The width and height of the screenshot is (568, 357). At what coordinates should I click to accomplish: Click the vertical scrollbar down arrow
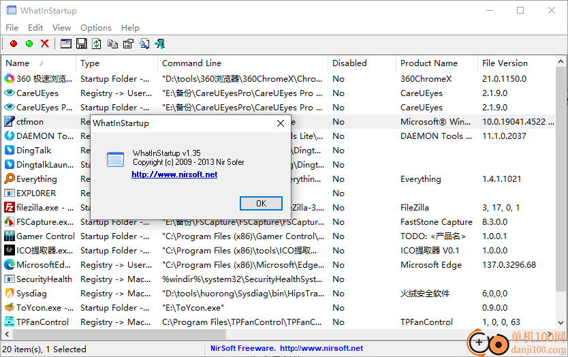[x=561, y=322]
